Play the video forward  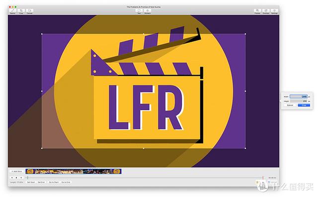pos(21,178)
